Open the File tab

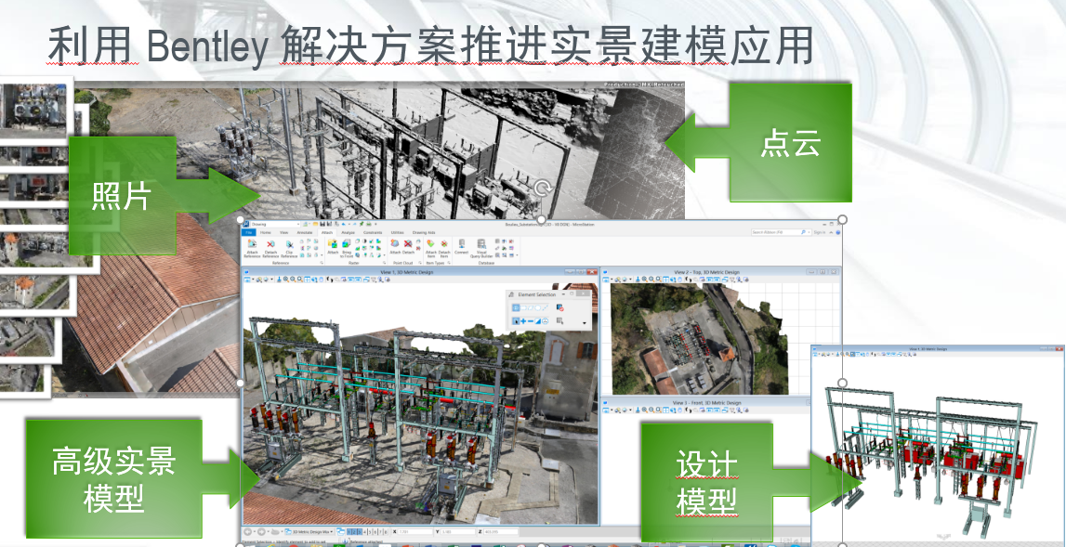pyautogui.click(x=249, y=232)
